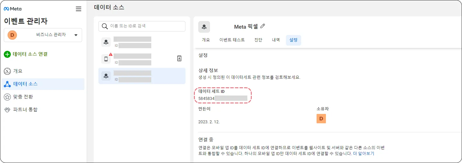Click the search magnifier icon
The height and width of the screenshot is (163, 462).
pos(105,26)
